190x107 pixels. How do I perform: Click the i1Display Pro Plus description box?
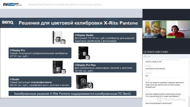[105, 67]
